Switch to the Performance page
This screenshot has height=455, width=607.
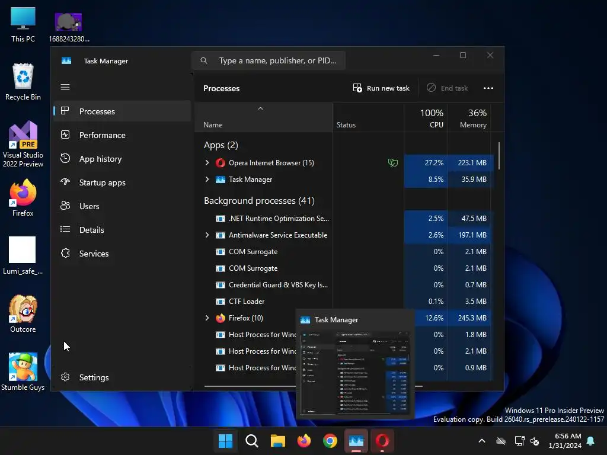(x=122, y=135)
